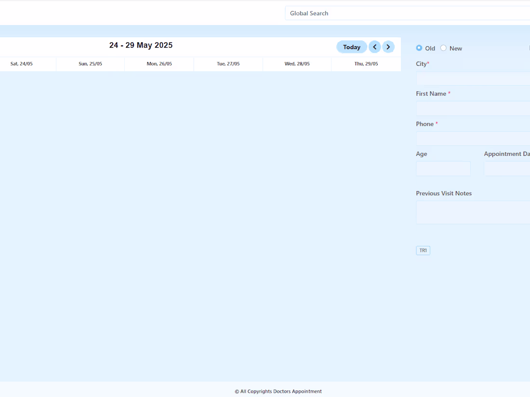Viewport: 530px width, 397px height.
Task: Click the Age input field
Action: (443, 168)
